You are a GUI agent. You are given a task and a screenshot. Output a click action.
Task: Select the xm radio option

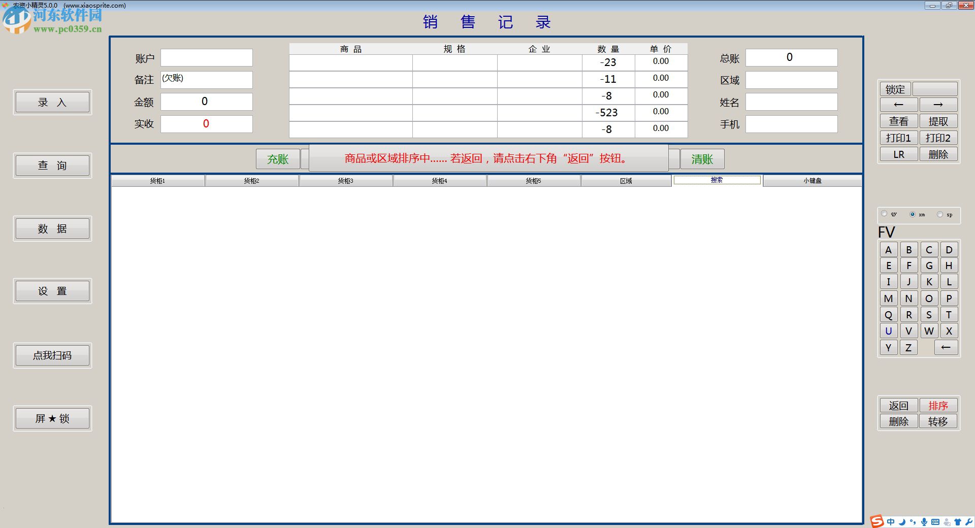pos(913,214)
